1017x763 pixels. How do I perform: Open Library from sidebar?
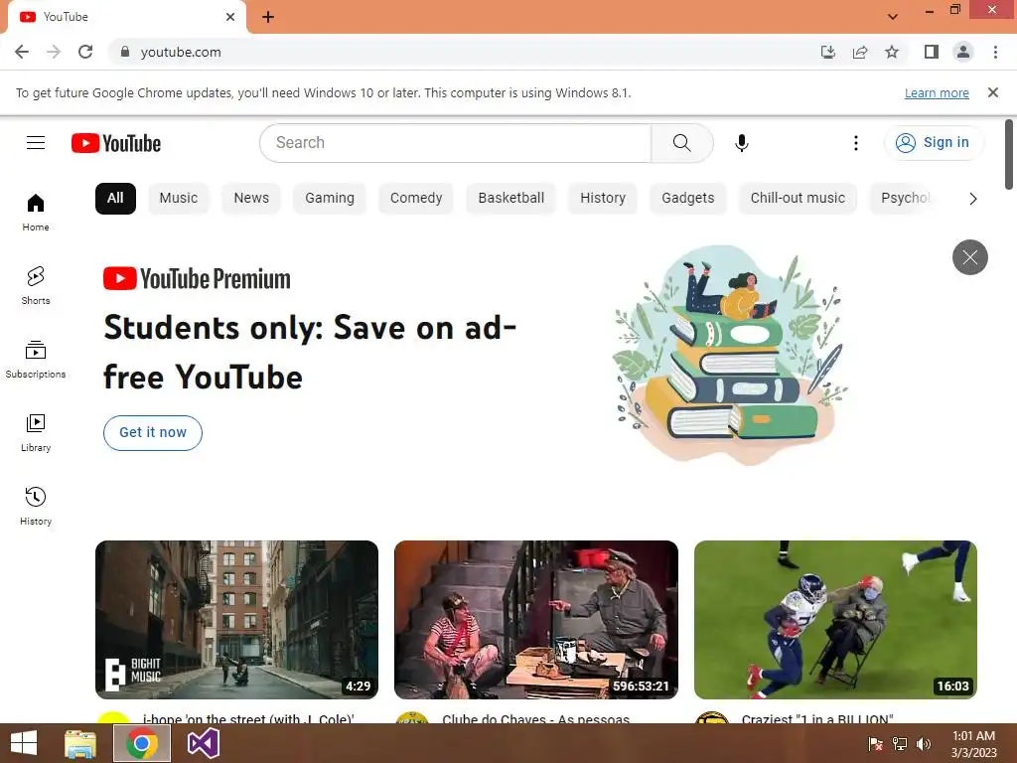(36, 433)
